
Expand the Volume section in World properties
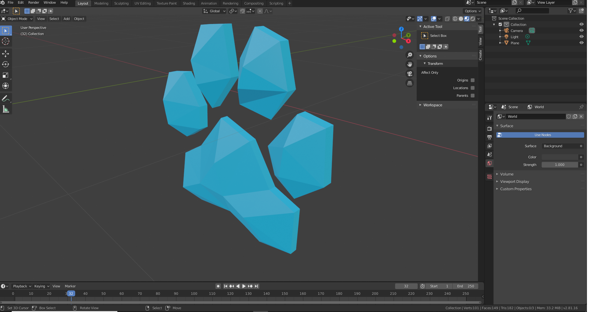(507, 174)
